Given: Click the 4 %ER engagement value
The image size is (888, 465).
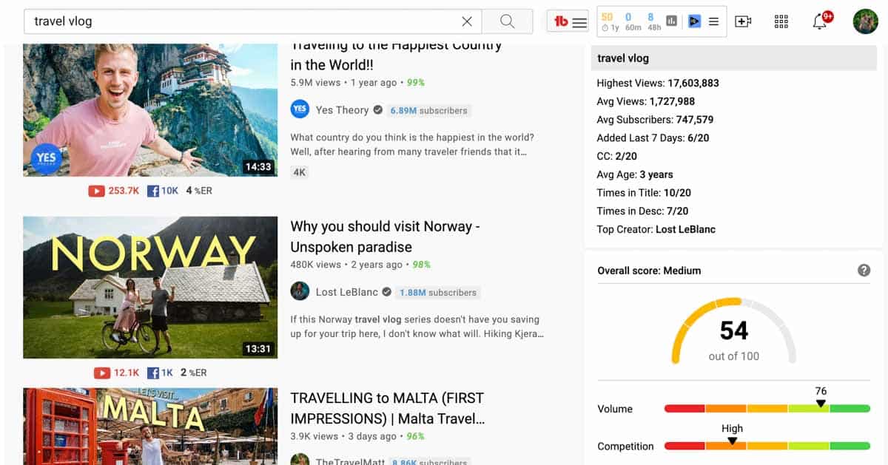Looking at the screenshot, I should 199,191.
